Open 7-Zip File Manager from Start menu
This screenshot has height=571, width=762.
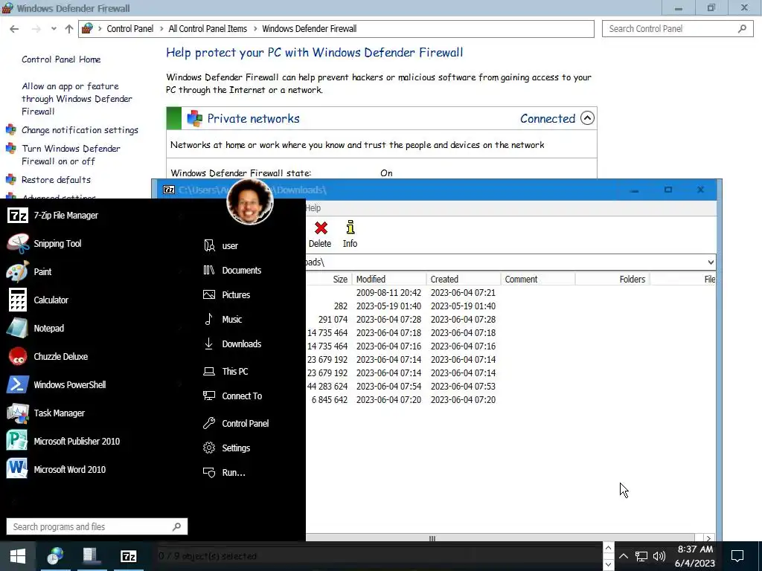coord(53,215)
